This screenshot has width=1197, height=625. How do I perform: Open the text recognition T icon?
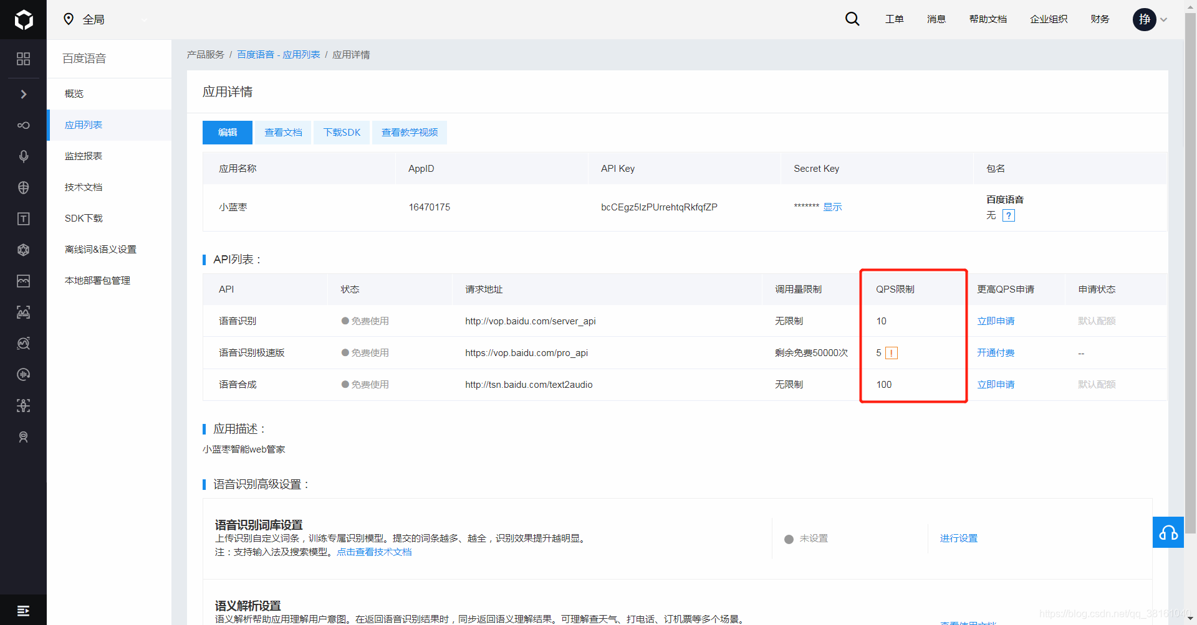coord(23,219)
